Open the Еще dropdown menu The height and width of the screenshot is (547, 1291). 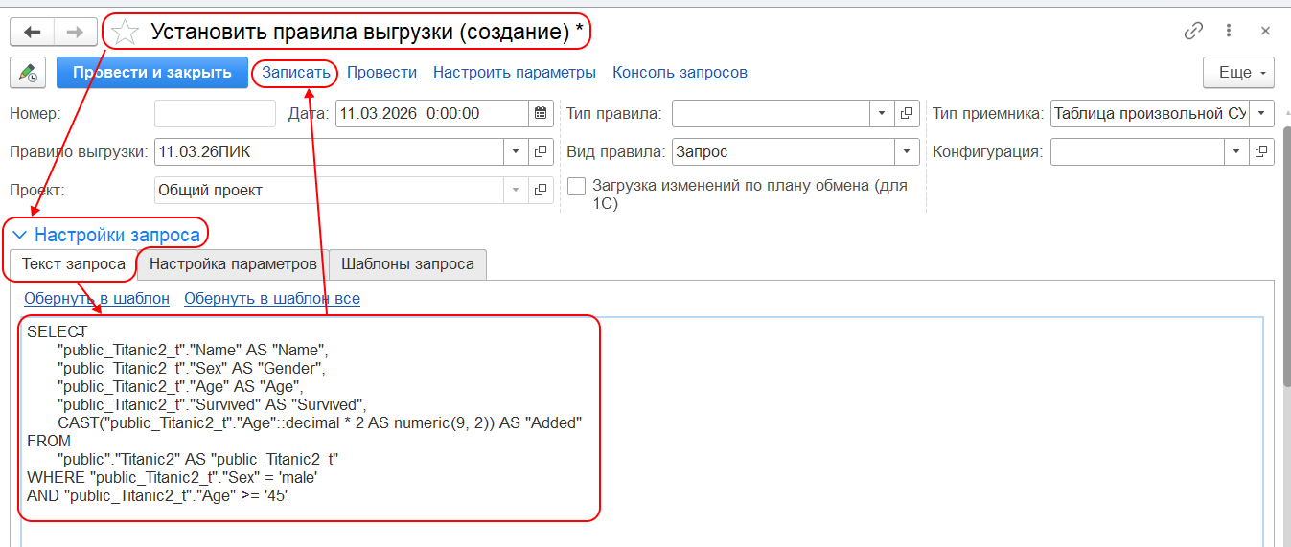click(x=1238, y=73)
